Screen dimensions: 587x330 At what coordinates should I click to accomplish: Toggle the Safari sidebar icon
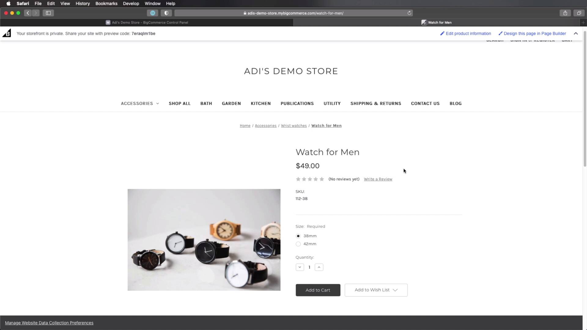tap(48, 13)
